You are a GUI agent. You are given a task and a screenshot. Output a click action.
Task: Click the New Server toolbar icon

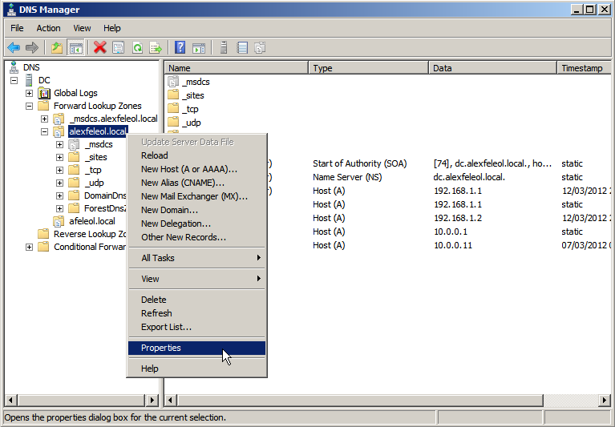coord(223,48)
